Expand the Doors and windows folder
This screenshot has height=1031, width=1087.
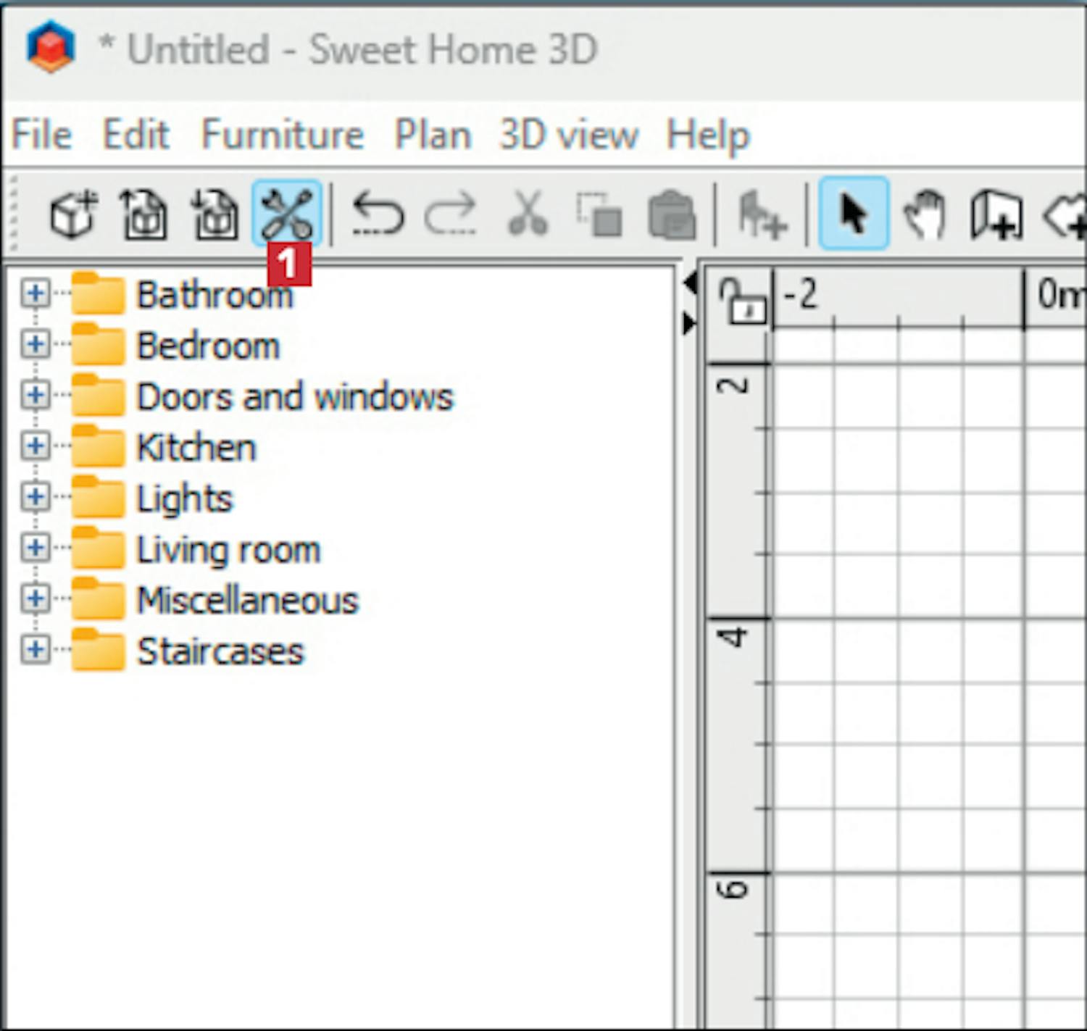35,396
